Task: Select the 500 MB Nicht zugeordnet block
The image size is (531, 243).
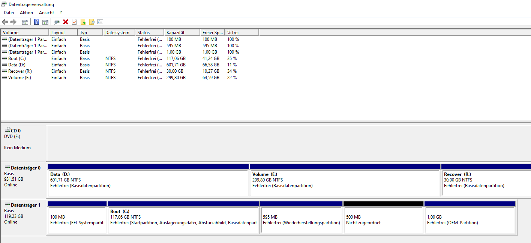Action: pyautogui.click(x=384, y=217)
